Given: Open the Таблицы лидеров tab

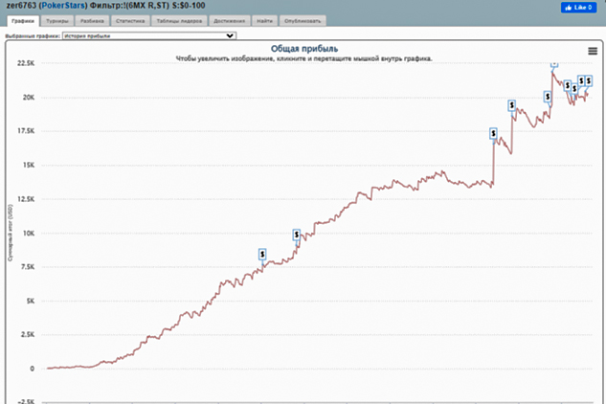Looking at the screenshot, I should point(172,19).
